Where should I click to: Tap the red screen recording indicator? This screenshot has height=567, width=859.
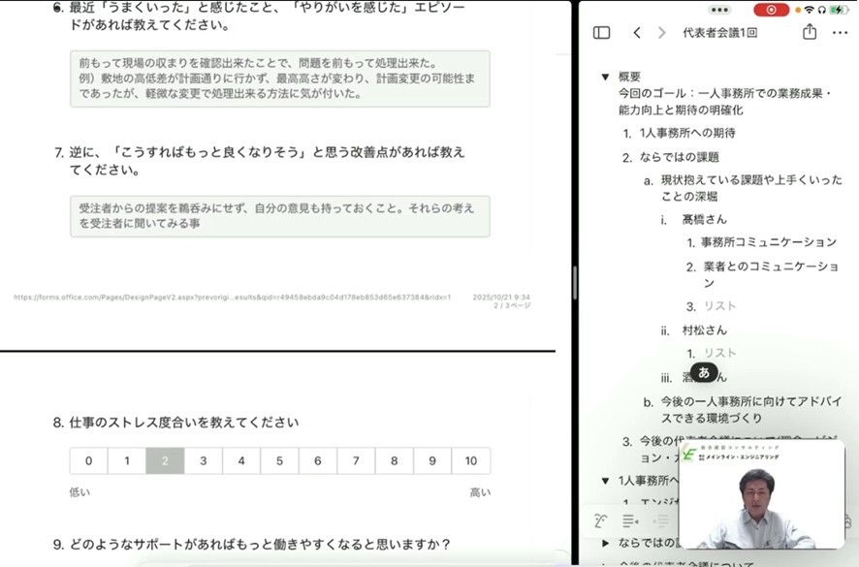click(772, 9)
